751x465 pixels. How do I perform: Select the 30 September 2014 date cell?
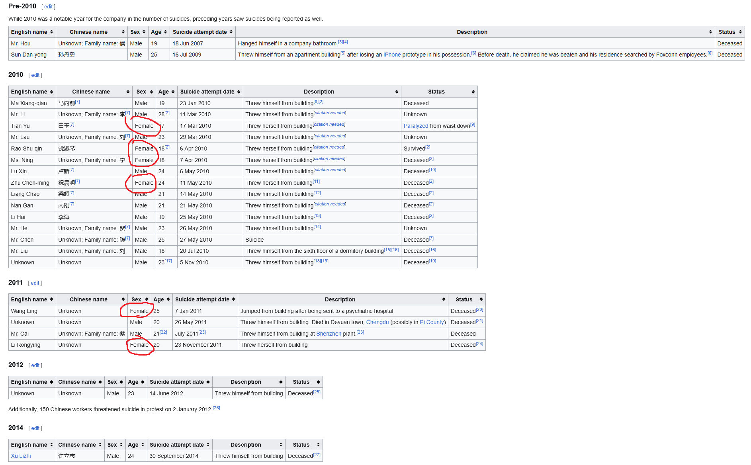coord(180,456)
